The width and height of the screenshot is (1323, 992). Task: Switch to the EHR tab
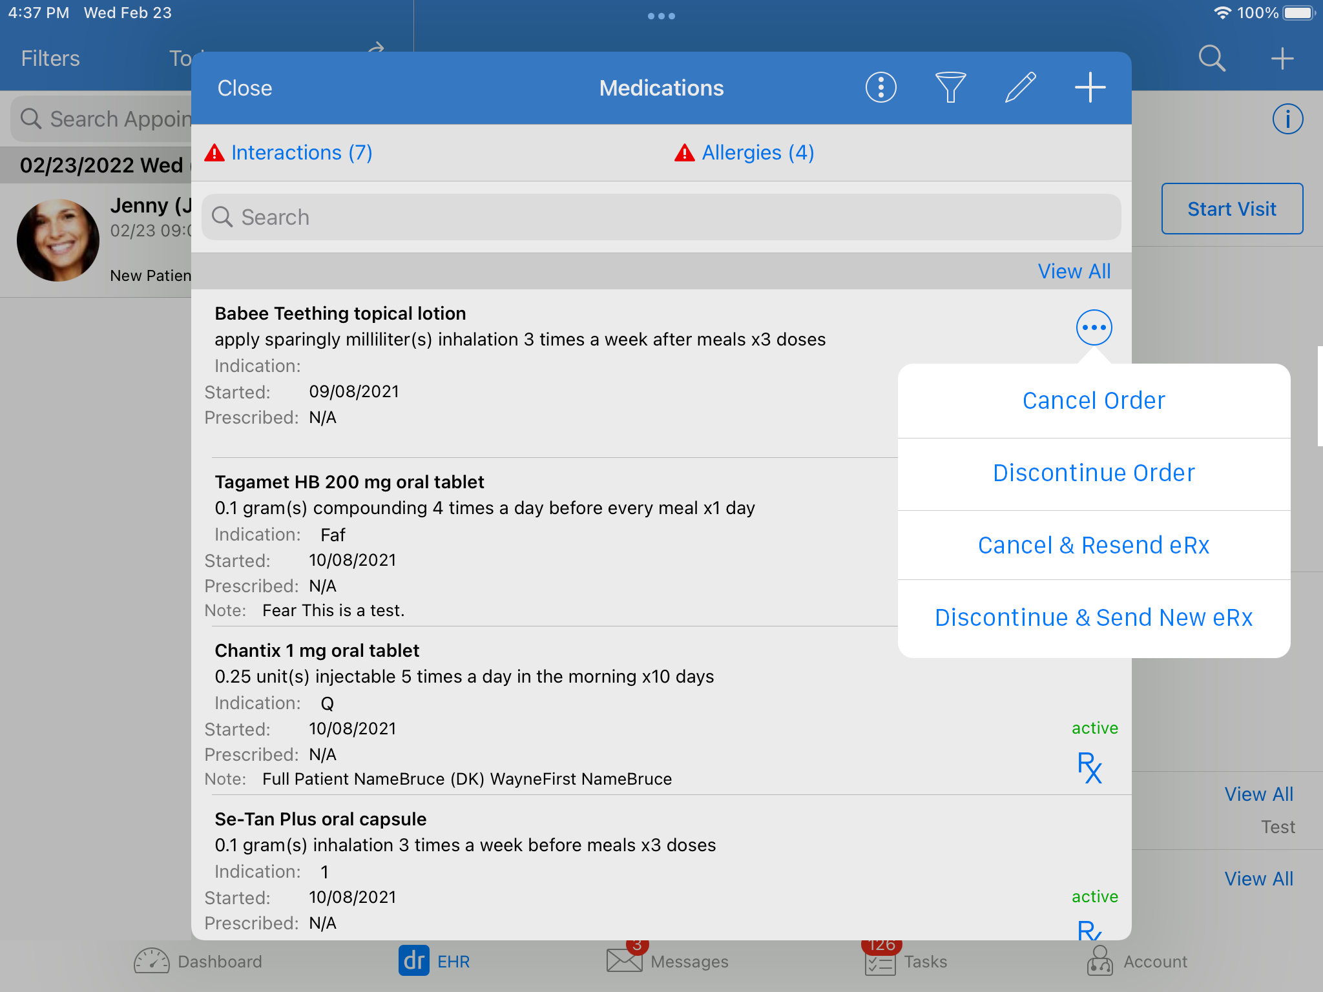[434, 962]
